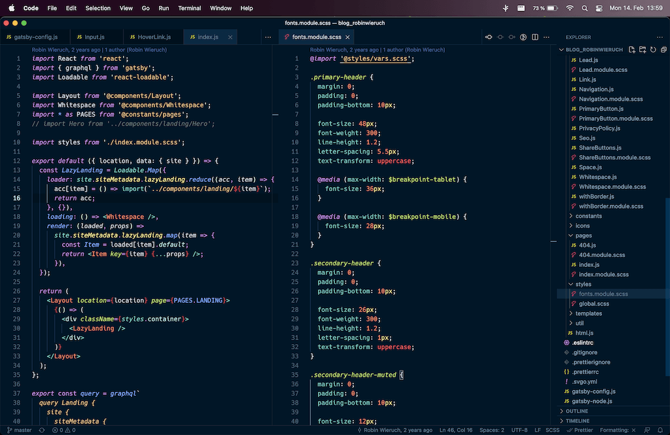Expand the constants folder
Screen dimensions: 670x435
point(588,216)
